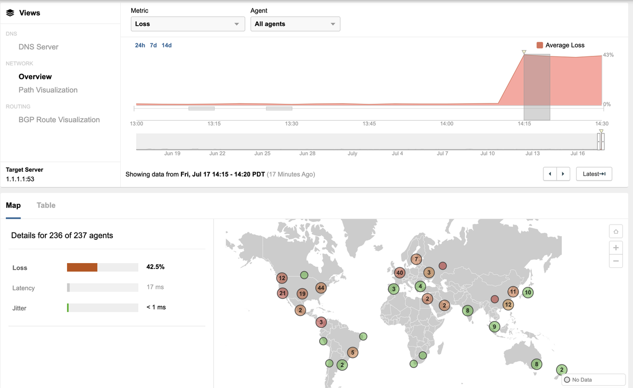Click the Loss metric bar
The width and height of the screenshot is (633, 388).
[x=102, y=267]
